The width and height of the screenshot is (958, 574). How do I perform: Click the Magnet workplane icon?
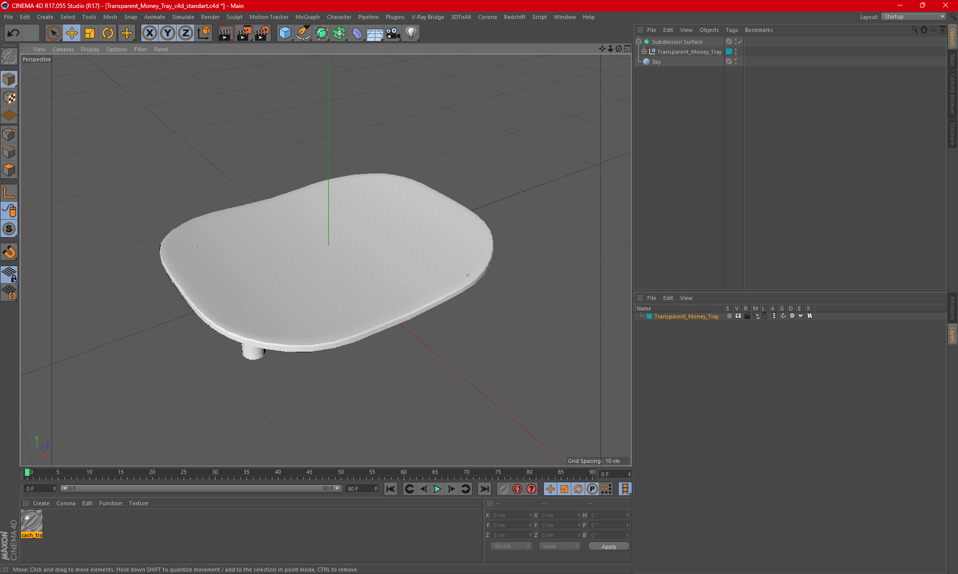point(9,252)
